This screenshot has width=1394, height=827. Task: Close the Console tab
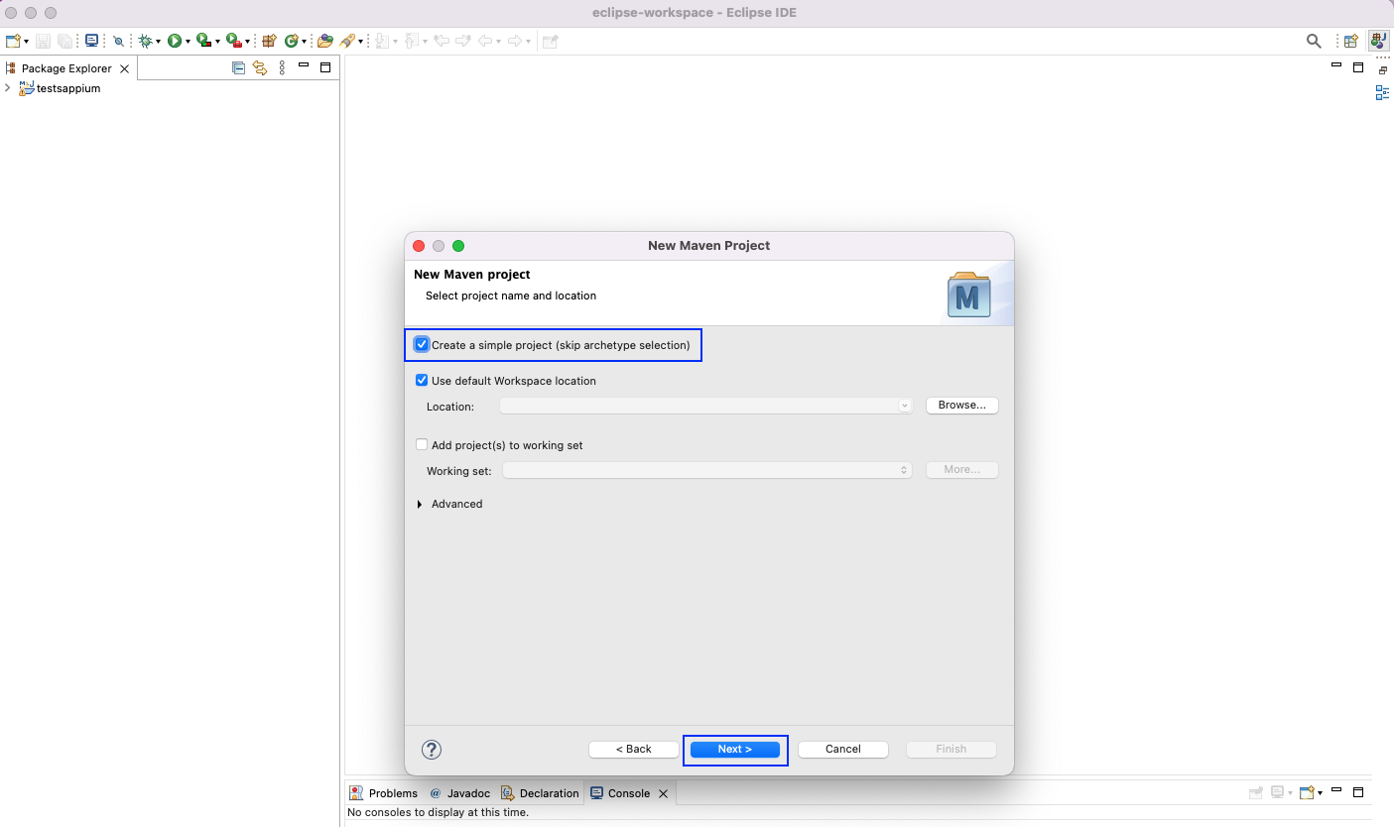tap(664, 793)
